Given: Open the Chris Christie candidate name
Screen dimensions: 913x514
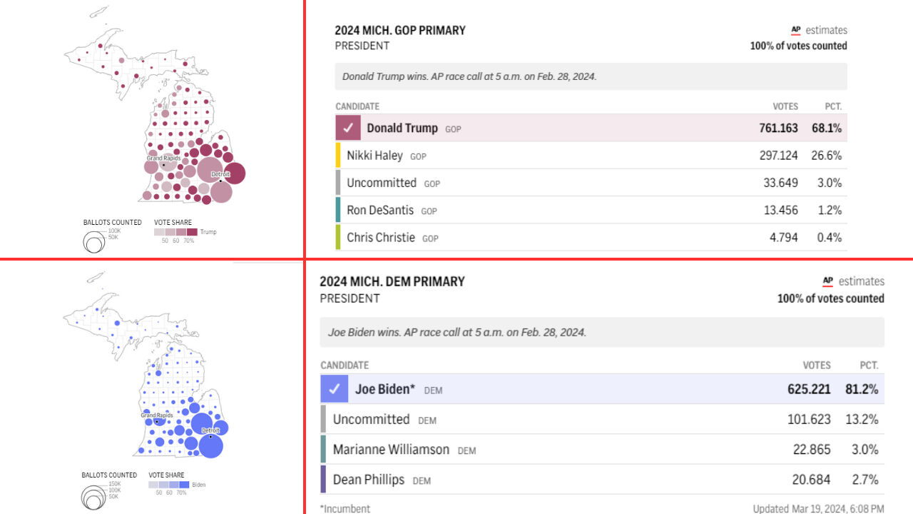Looking at the screenshot, I should coord(380,238).
